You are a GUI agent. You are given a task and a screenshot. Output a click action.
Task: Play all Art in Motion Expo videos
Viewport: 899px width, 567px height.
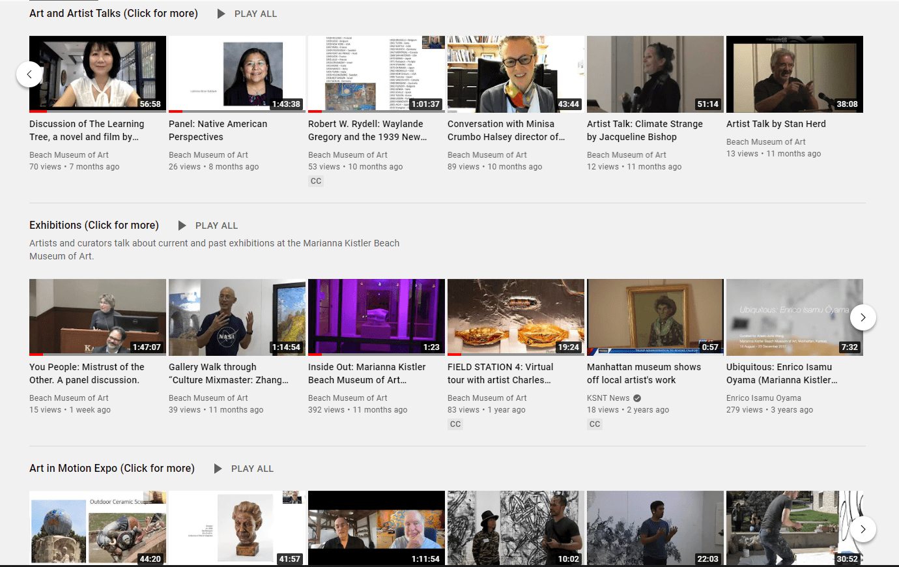(x=244, y=469)
